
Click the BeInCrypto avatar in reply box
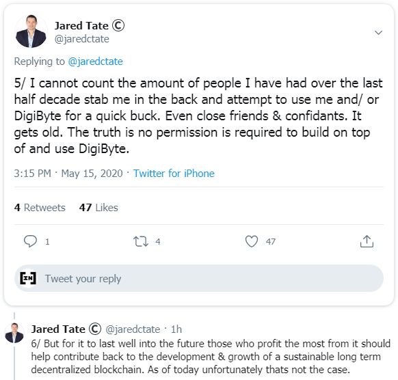point(28,278)
